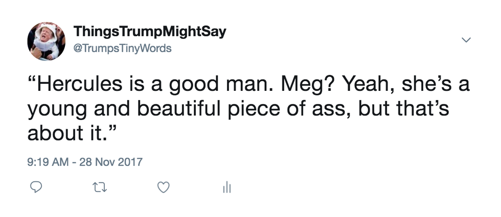The height and width of the screenshot is (217, 501).
Task: Click the @TrumpsTinyWords handle
Action: click(123, 49)
